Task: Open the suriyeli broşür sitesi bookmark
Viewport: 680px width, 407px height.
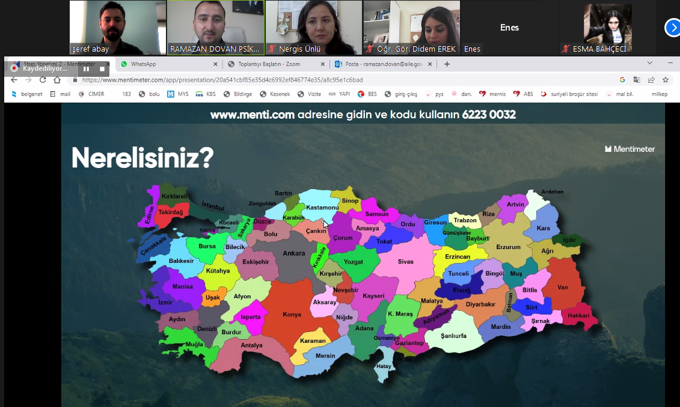Action: pyautogui.click(x=569, y=94)
